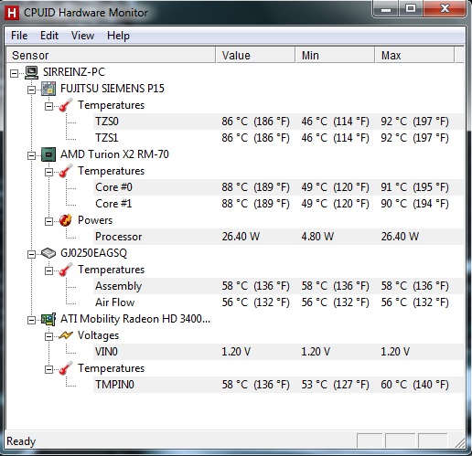Click the Min column header

coord(335,55)
